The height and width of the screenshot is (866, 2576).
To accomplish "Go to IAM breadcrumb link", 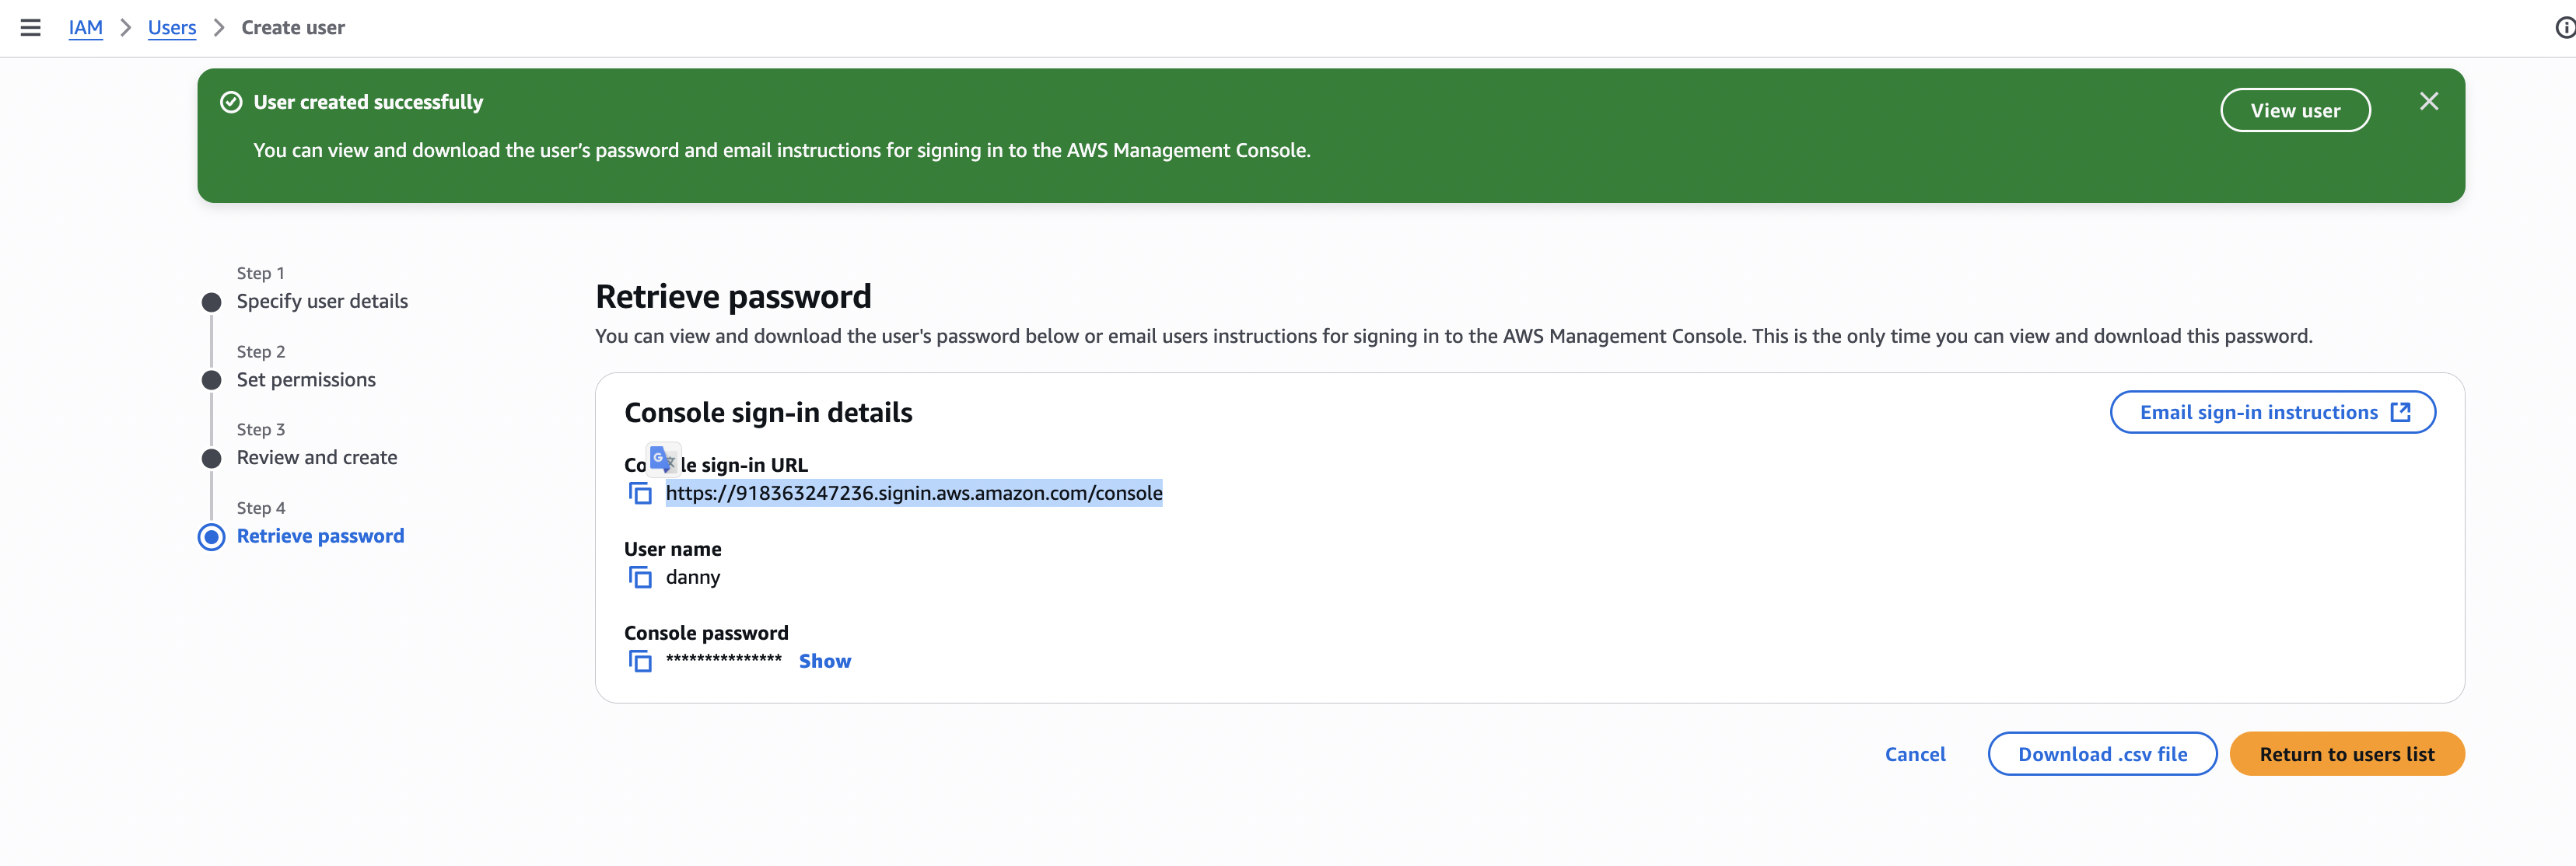I will [85, 28].
